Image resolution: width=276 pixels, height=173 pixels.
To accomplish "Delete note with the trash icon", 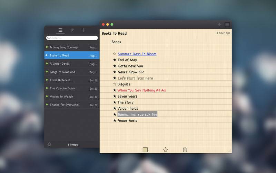I will (x=185, y=150).
